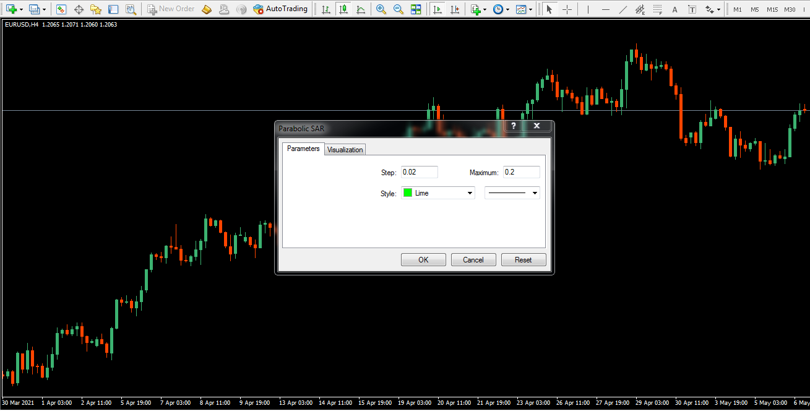The width and height of the screenshot is (810, 411).
Task: Click the Tile Windows icon
Action: coord(416,9)
